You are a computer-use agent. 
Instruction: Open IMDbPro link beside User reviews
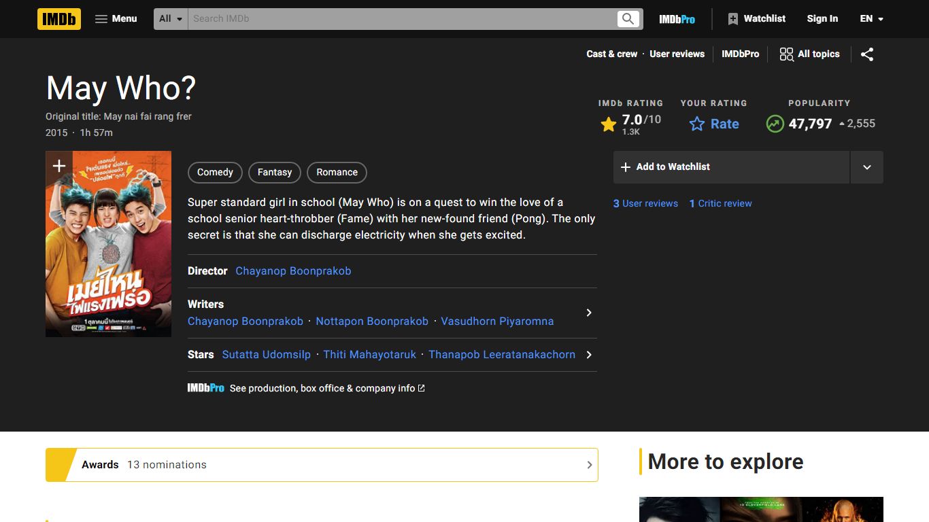tap(740, 54)
